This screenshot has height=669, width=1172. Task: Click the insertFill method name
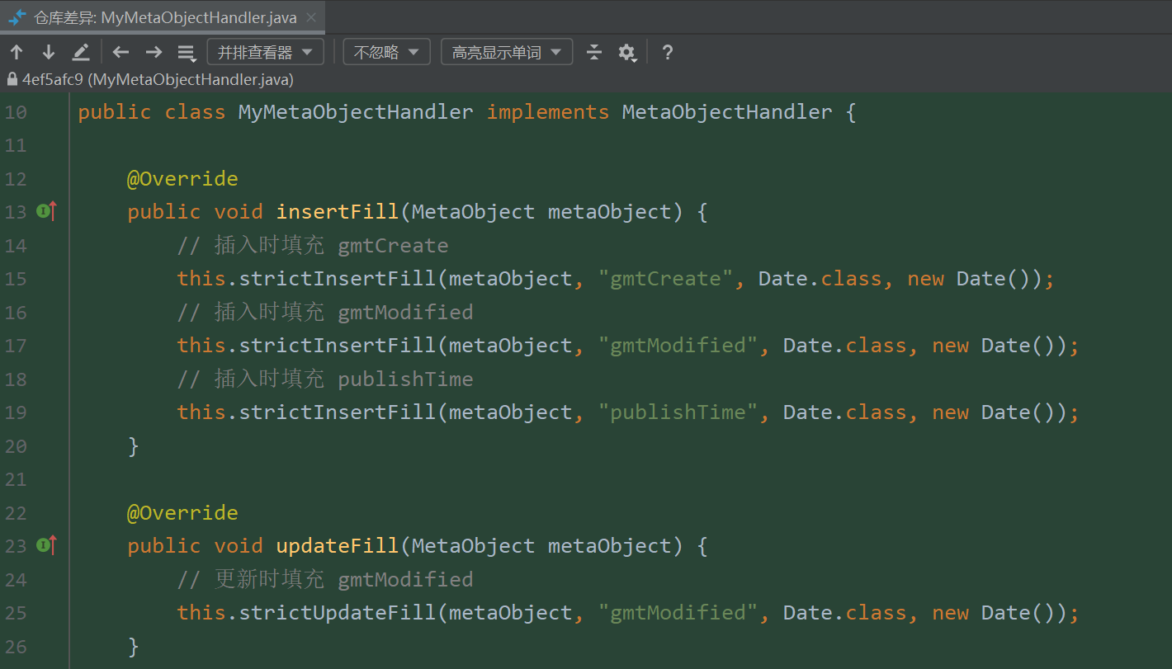point(337,212)
